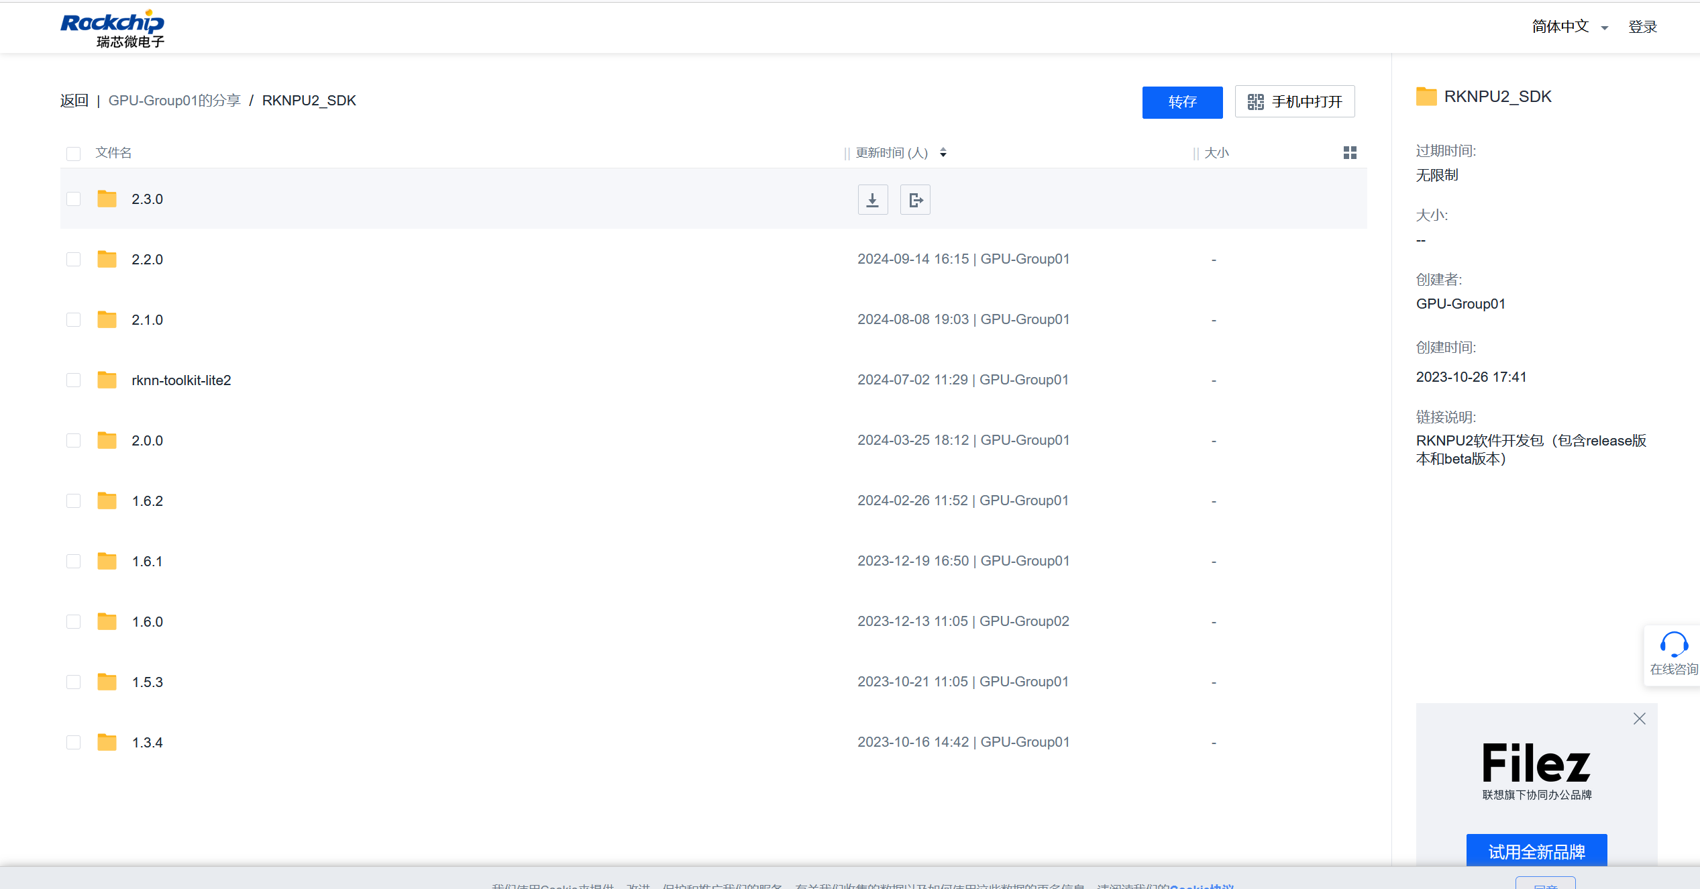Viewport: 1700px width, 889px height.
Task: Click the 文件名 column header
Action: click(x=113, y=153)
